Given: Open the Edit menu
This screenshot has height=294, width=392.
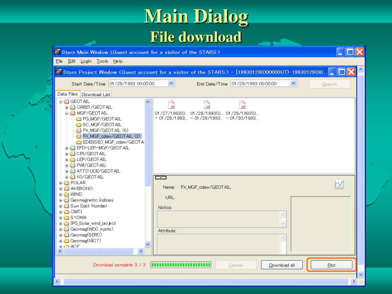Looking at the screenshot, I should pos(72,61).
